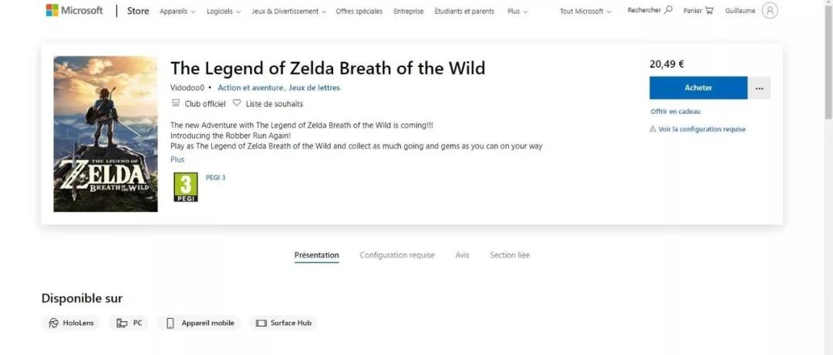Expand the Logiciels dropdown menu

click(x=224, y=12)
